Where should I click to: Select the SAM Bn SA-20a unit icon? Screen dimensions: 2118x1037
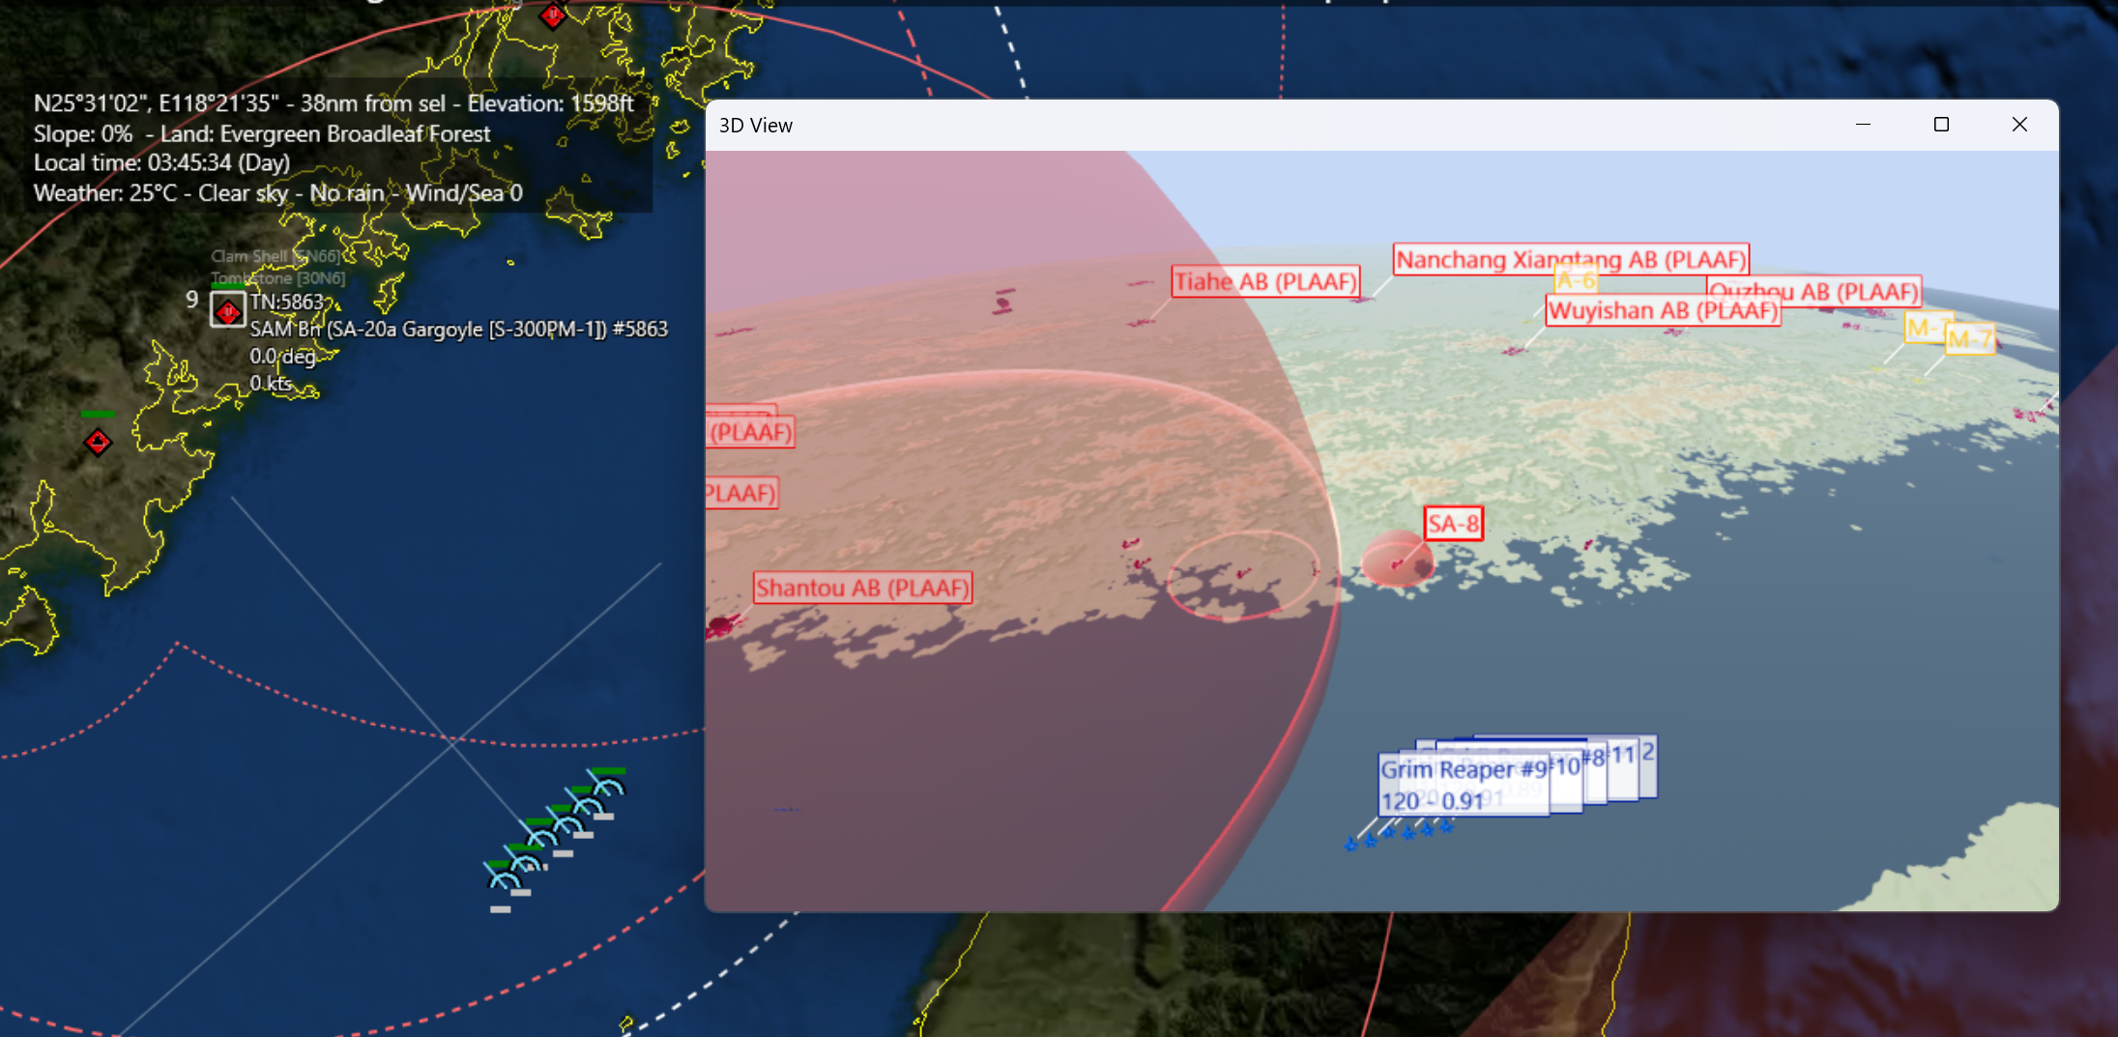point(228,311)
